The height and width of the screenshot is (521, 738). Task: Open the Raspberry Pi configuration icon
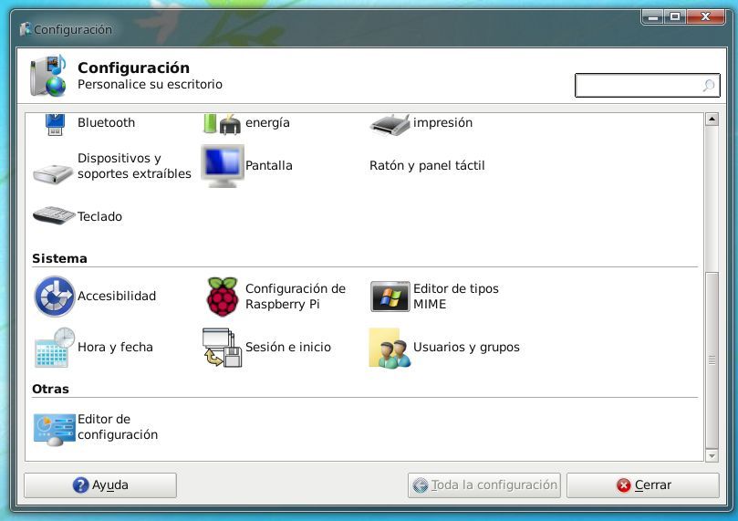tap(223, 297)
